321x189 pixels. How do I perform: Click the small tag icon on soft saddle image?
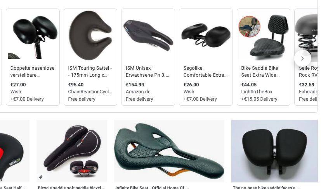click(41, 177)
